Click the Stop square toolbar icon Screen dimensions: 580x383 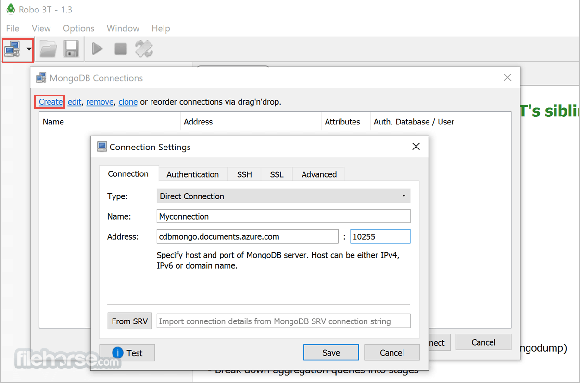[x=120, y=49]
